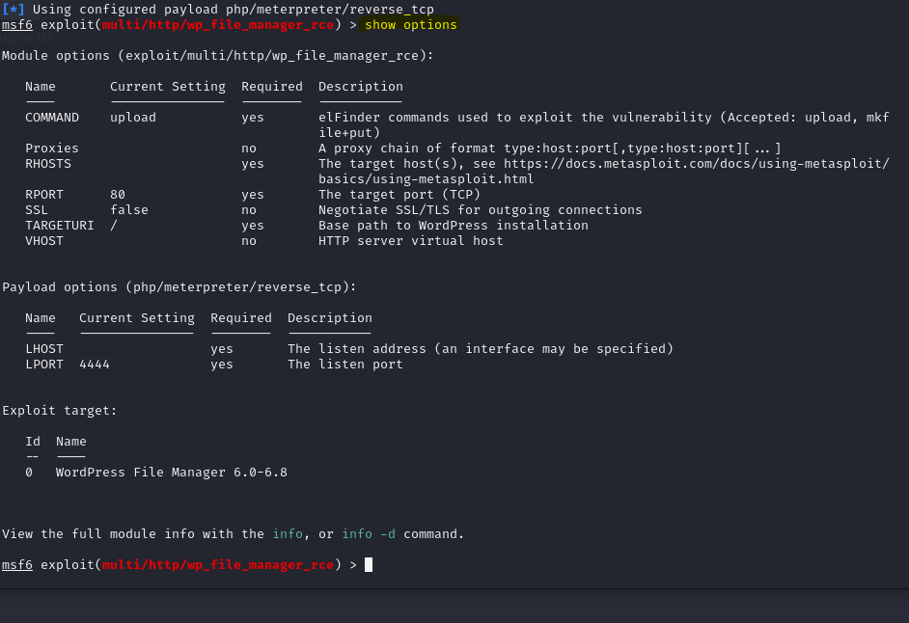The height and width of the screenshot is (623, 909).
Task: Click 'Current Setting' header in module options table
Action: point(168,87)
